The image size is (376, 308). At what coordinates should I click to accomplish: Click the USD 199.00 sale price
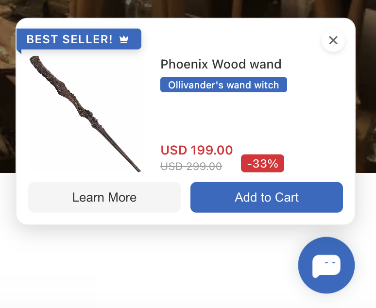(x=197, y=150)
